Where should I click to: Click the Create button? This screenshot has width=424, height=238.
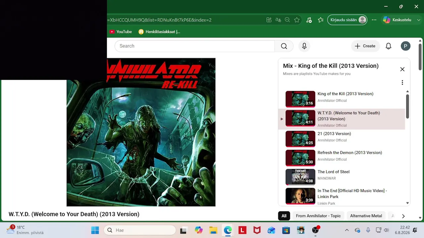365,46
